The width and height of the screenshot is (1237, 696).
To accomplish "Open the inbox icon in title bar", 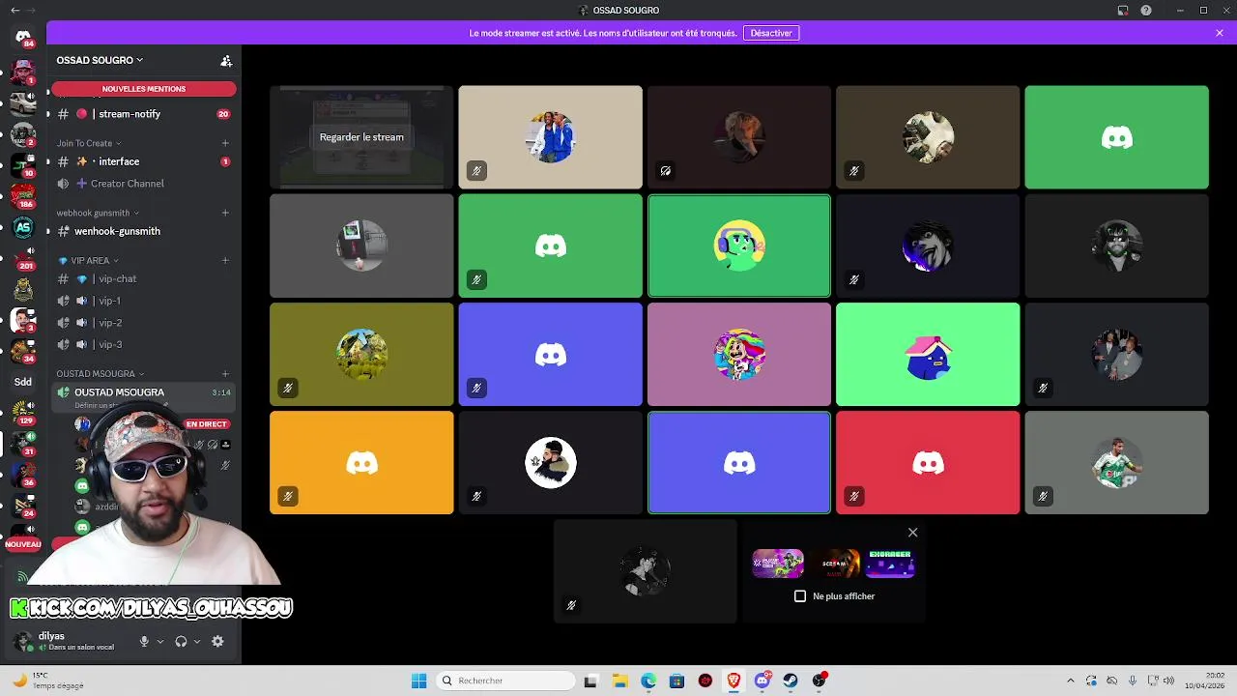I will (x=1123, y=11).
